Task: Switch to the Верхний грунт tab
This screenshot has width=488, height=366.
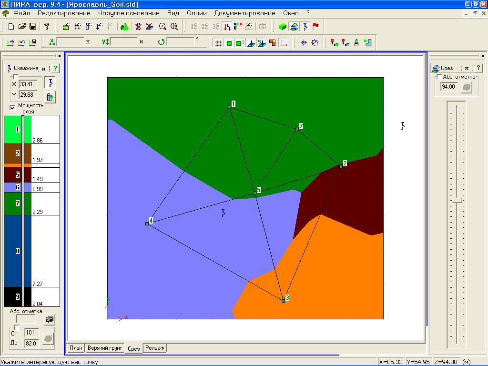Action: coord(105,348)
